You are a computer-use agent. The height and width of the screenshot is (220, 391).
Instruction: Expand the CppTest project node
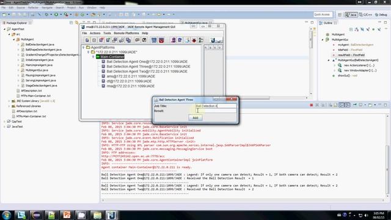[x=4, y=122]
